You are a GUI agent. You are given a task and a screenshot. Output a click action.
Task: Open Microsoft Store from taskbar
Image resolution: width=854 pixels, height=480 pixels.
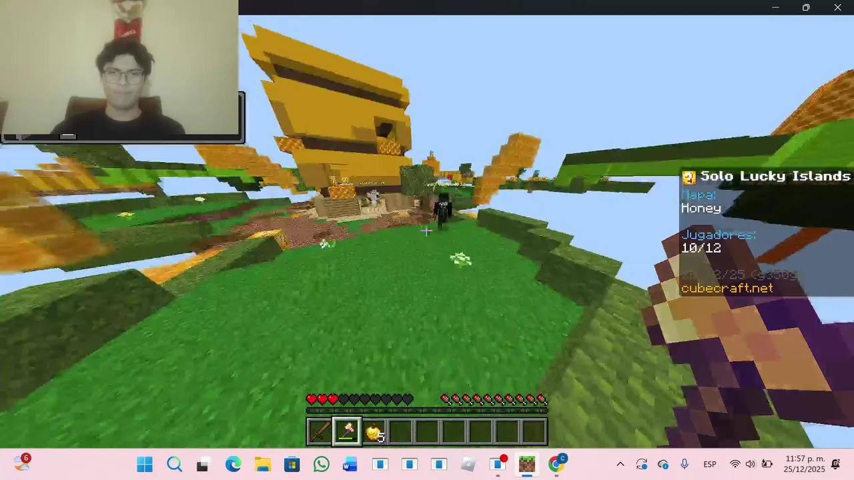click(x=292, y=465)
